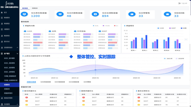Toggle the EAST series in the 质量情况 legend

(172, 28)
